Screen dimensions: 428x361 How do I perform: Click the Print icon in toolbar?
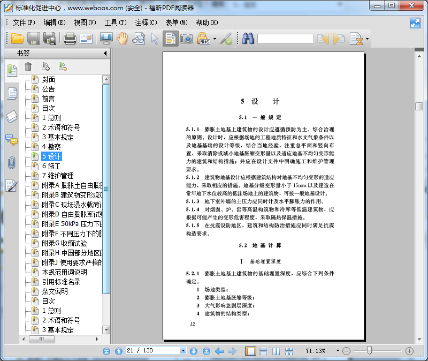(70, 39)
